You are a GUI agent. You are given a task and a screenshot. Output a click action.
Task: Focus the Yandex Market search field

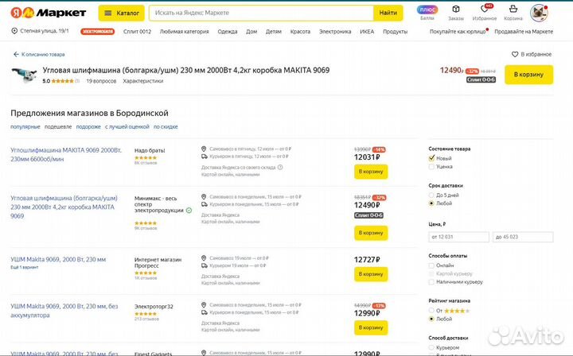[261, 13]
